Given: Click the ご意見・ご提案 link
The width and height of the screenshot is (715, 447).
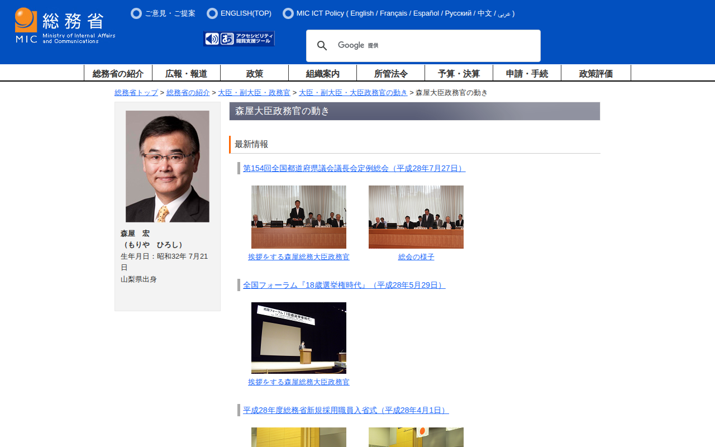Looking at the screenshot, I should tap(170, 13).
